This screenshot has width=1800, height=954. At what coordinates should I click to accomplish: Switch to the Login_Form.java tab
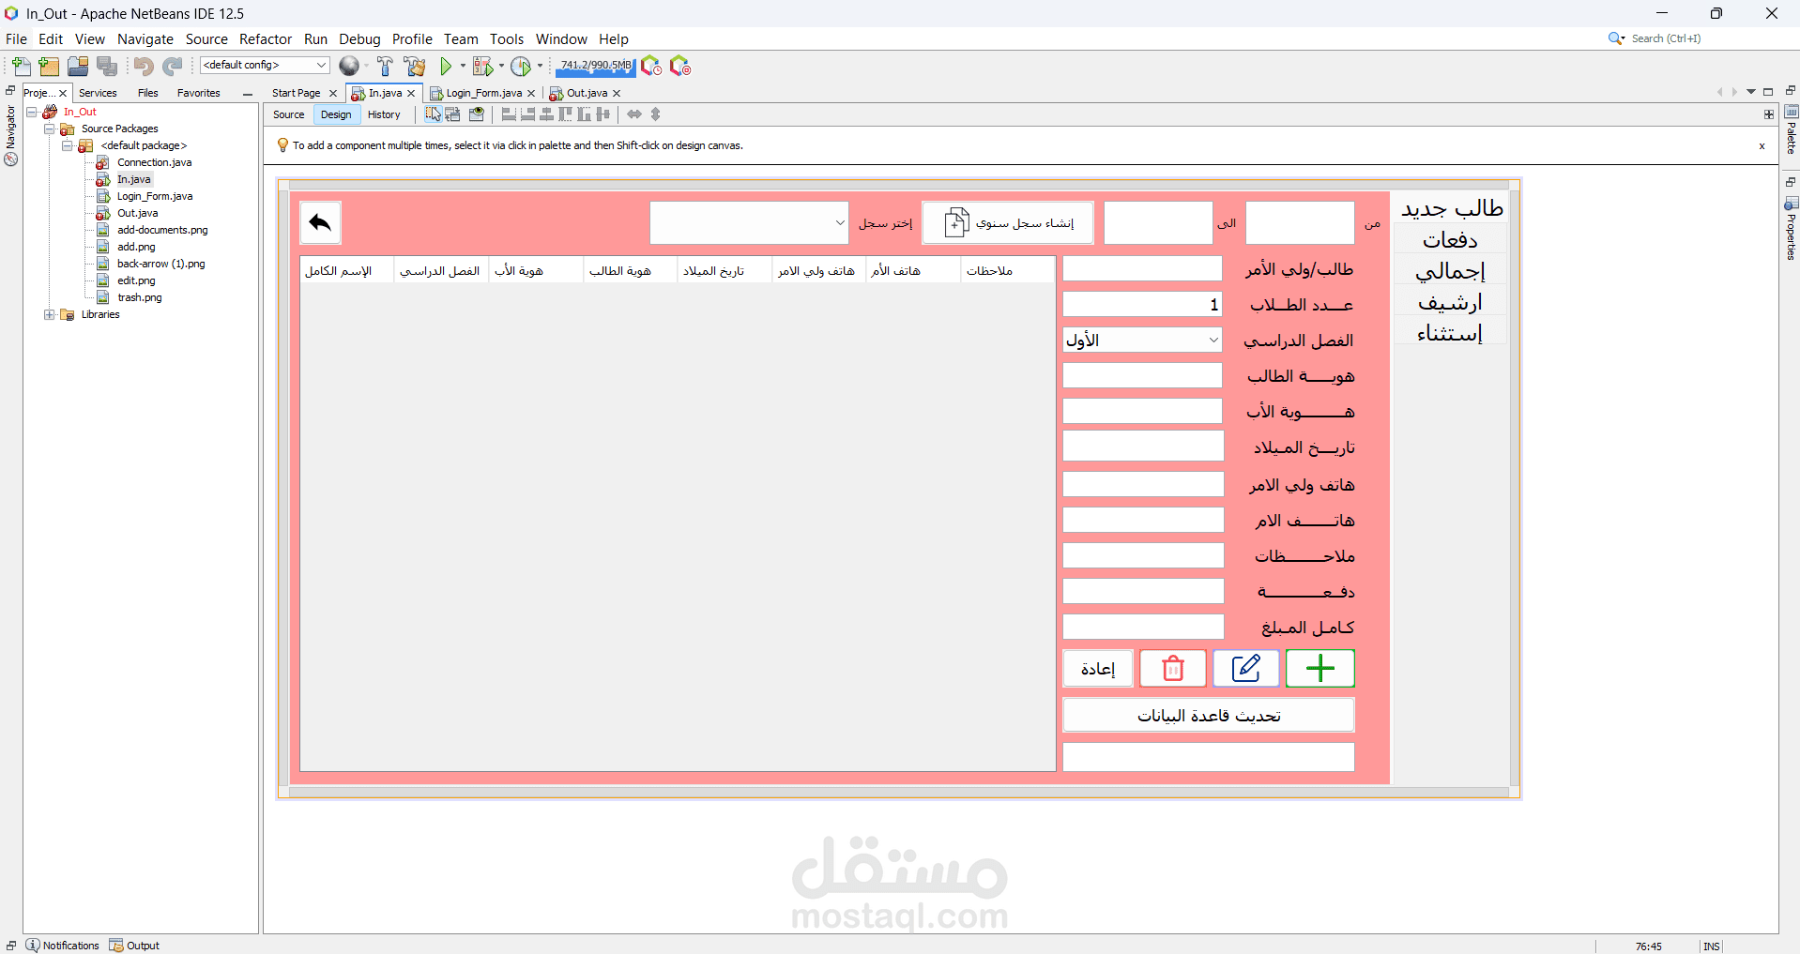(483, 93)
